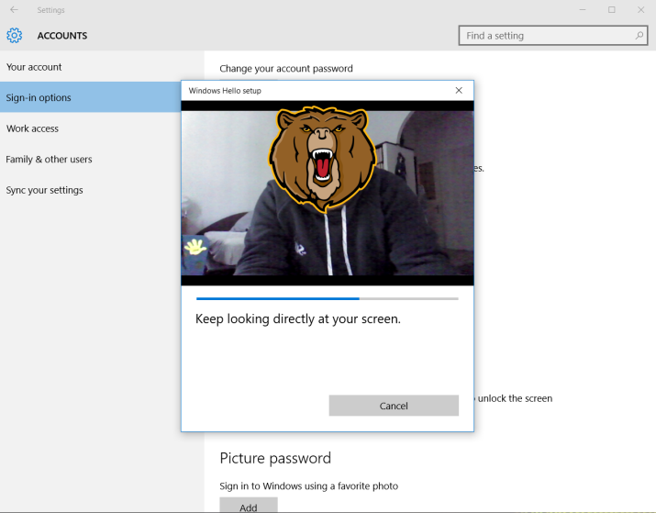Close the Windows Hello setup dialog

click(x=459, y=91)
